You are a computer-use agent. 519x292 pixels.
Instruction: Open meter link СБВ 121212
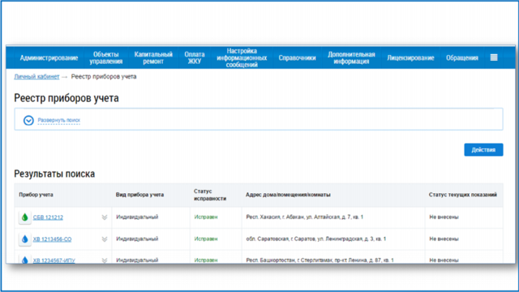(48, 218)
